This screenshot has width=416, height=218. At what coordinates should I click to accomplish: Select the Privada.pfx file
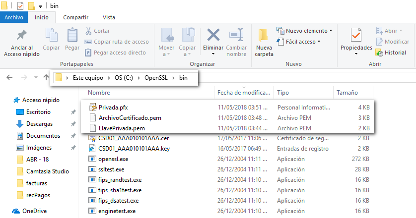[113, 108]
